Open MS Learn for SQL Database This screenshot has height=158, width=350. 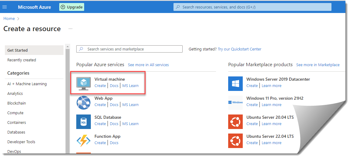(x=130, y=124)
